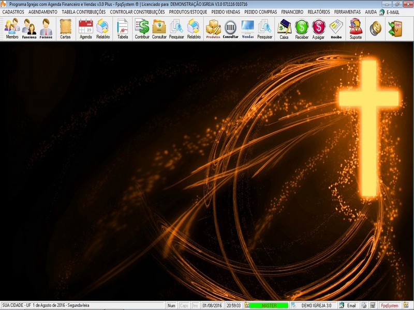Click the globe icon beside E-MAIL
Viewport: 414px width, 310px height.
[382, 12]
